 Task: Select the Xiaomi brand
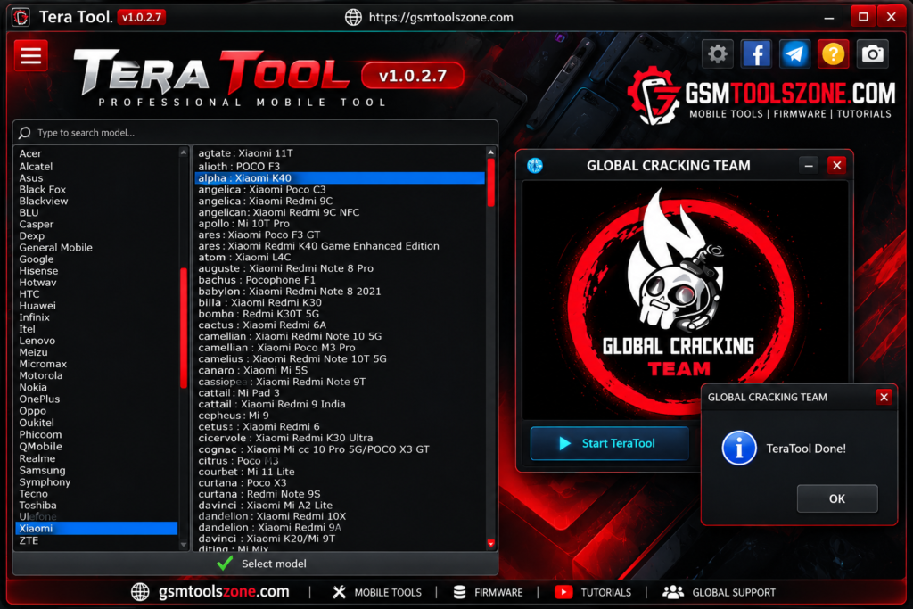click(x=96, y=528)
